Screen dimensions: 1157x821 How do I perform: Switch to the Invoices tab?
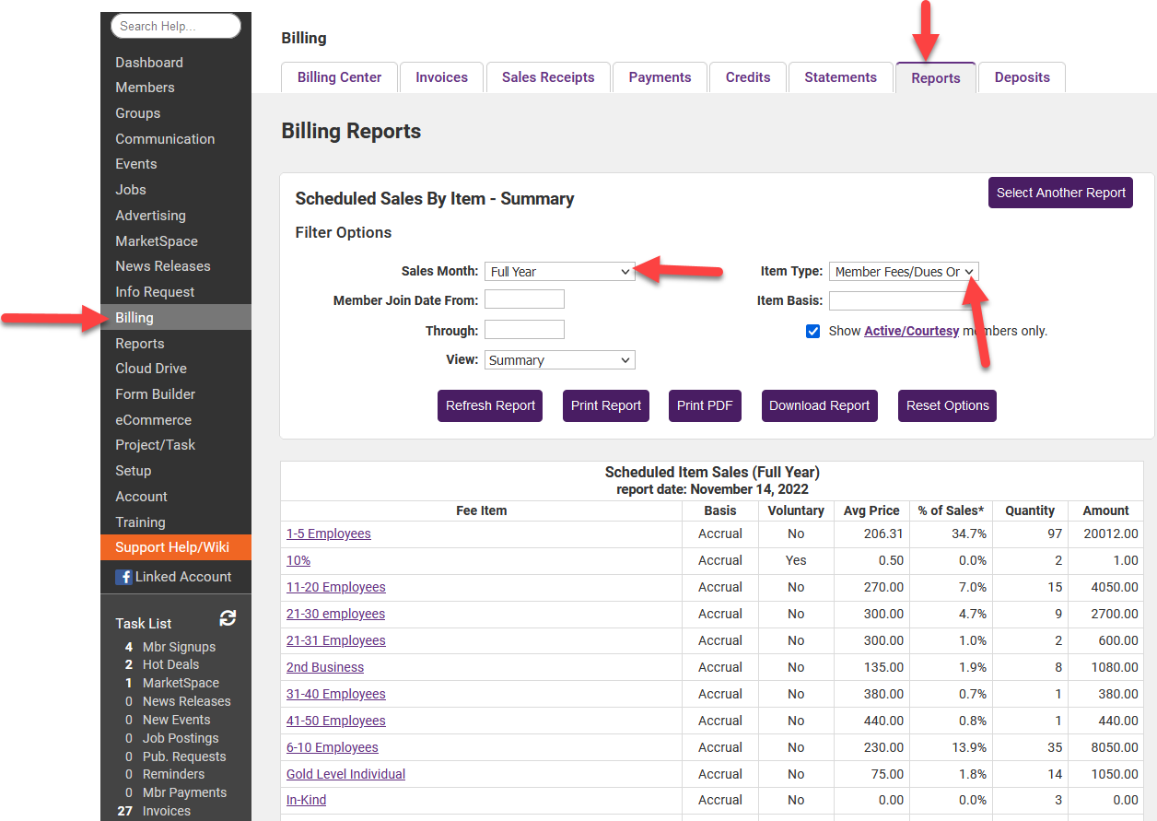pyautogui.click(x=441, y=77)
